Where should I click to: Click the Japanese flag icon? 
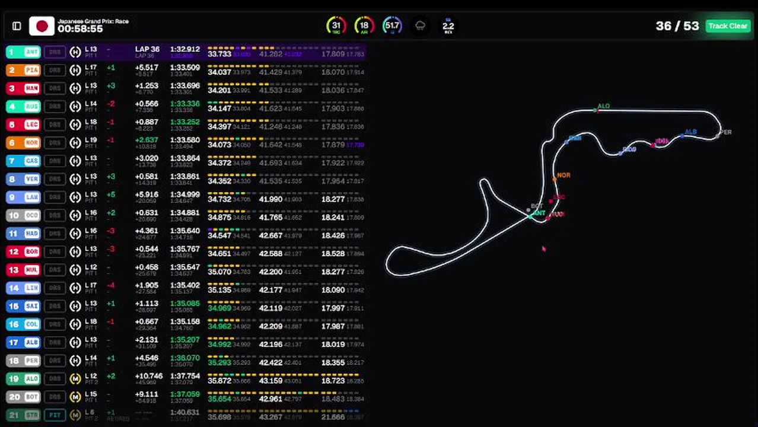(42, 26)
